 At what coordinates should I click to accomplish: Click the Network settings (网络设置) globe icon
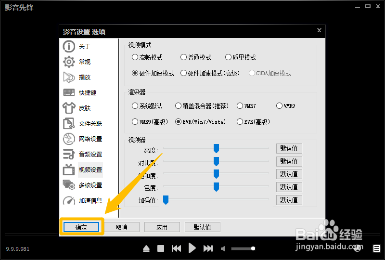coord(69,139)
